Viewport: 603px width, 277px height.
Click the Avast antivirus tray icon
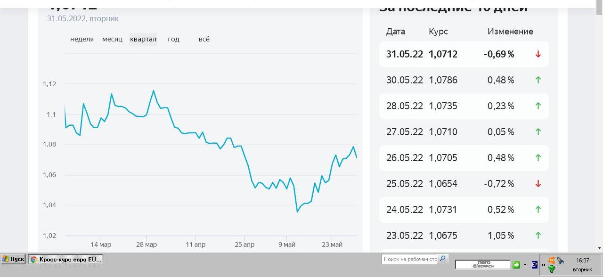[x=551, y=260]
